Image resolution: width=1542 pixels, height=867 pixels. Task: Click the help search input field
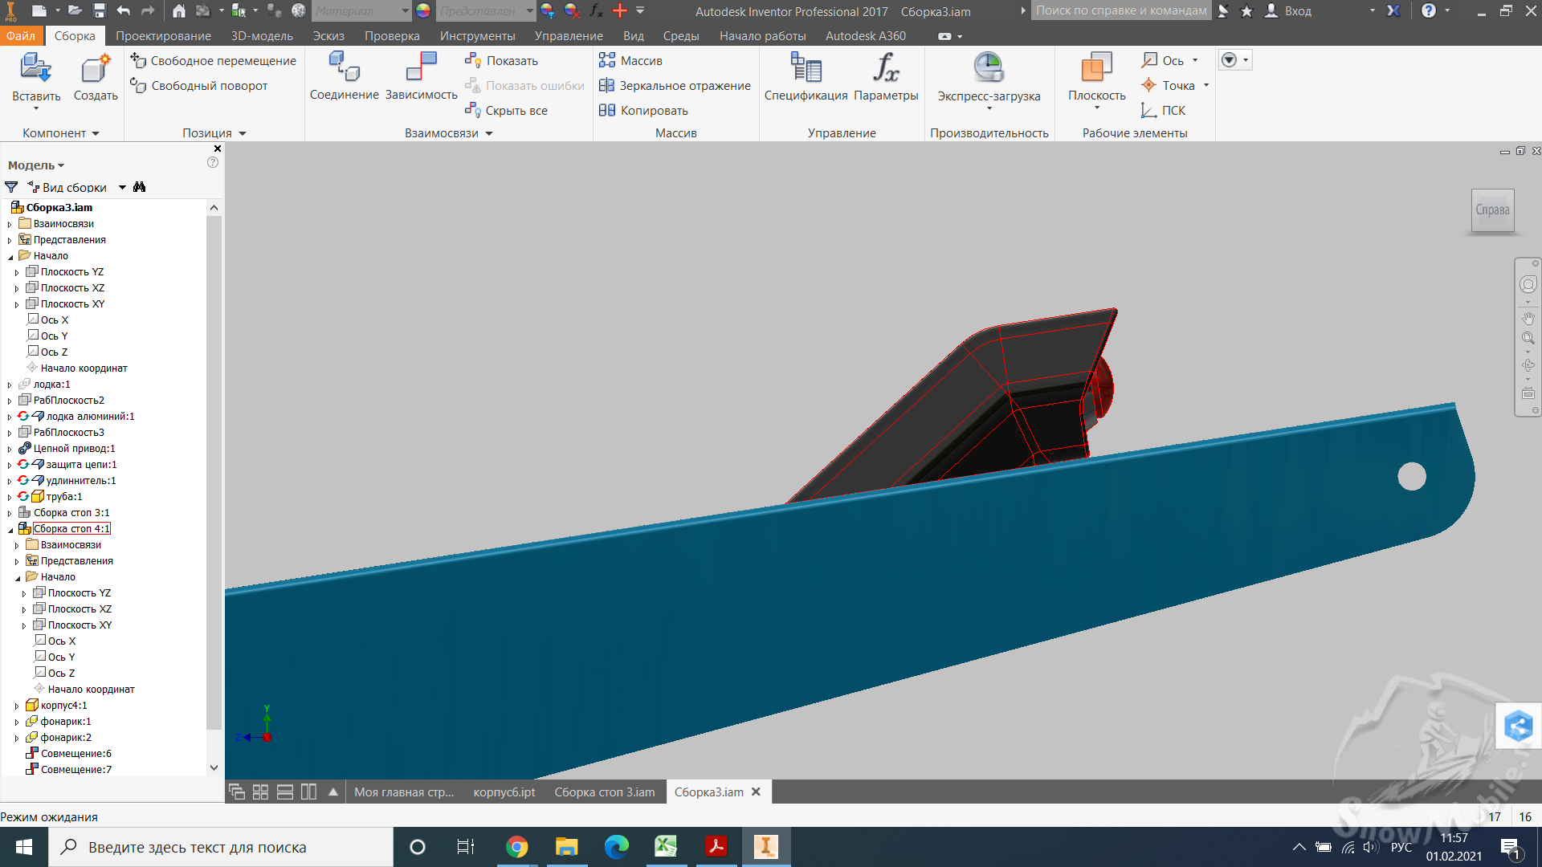tap(1120, 10)
